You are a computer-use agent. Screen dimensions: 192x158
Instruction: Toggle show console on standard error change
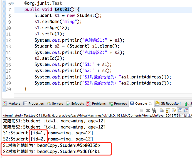[186, 110]
